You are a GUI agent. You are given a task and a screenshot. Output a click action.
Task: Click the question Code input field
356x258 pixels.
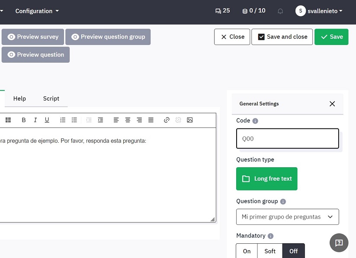click(287, 139)
